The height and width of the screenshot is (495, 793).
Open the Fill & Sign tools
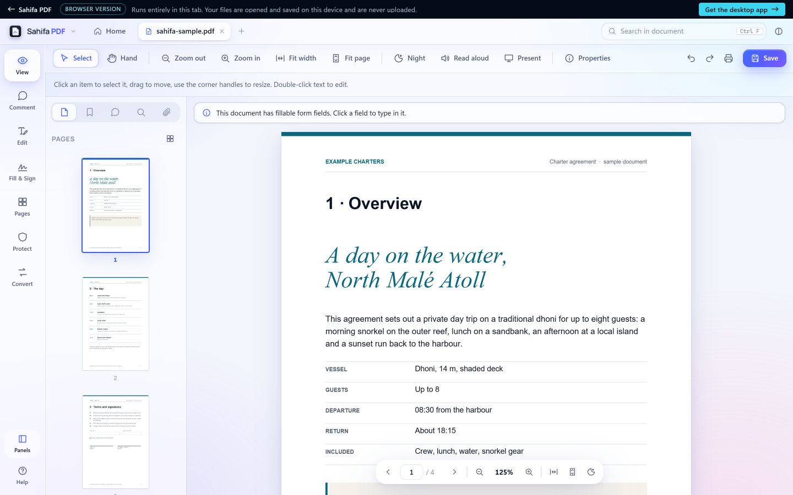[22, 172]
